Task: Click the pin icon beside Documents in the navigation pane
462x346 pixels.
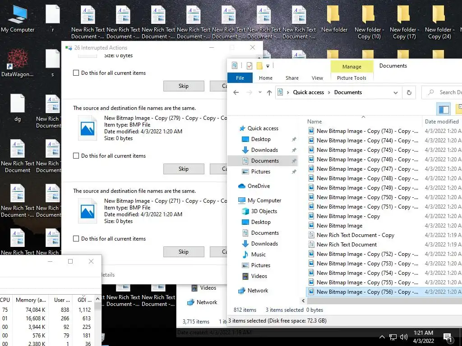Action: [x=294, y=161]
